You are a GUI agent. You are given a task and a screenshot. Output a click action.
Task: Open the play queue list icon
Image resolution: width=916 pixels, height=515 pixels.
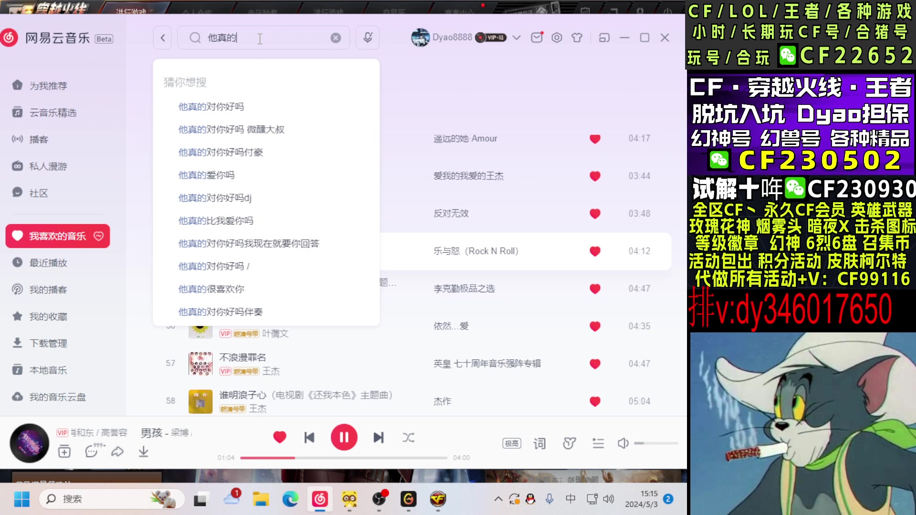[598, 443]
